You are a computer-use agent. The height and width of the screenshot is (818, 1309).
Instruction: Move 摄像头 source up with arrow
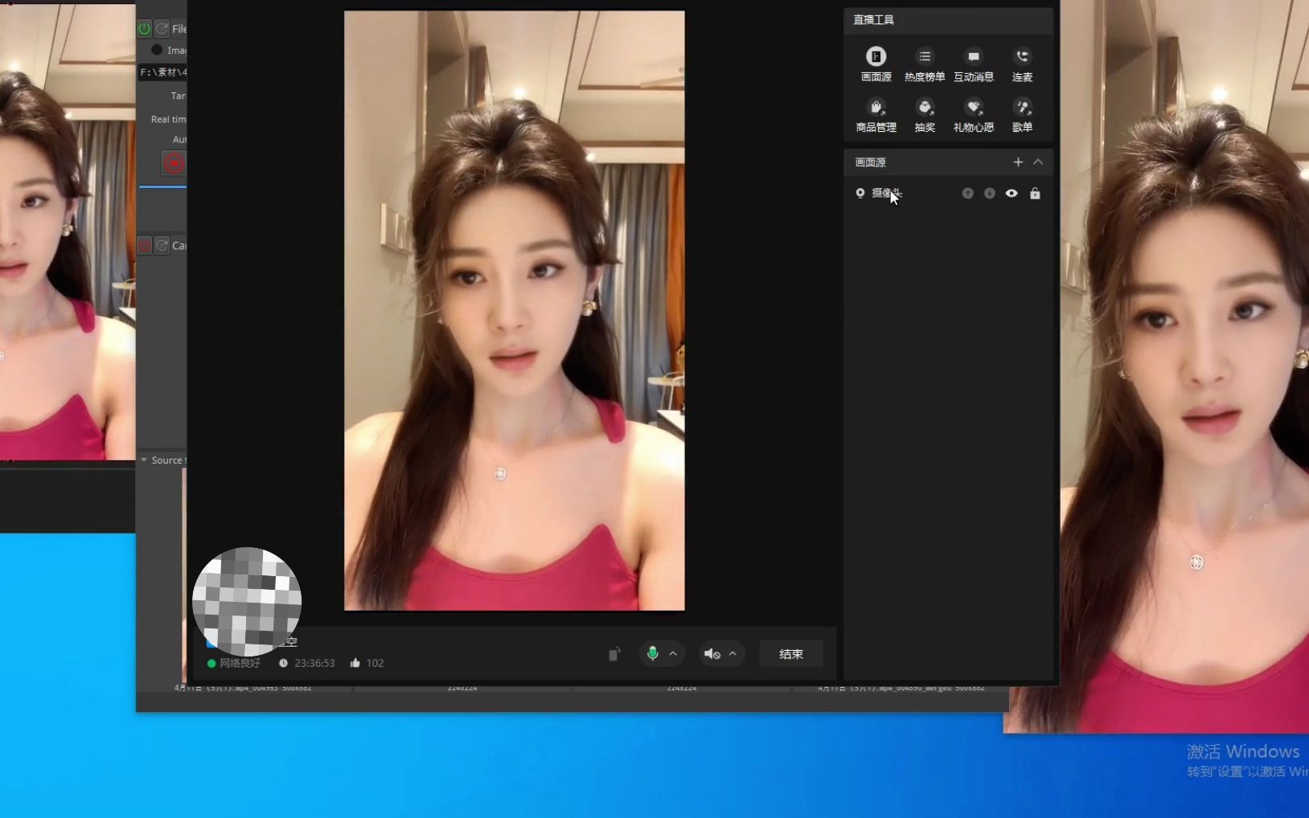(x=968, y=194)
